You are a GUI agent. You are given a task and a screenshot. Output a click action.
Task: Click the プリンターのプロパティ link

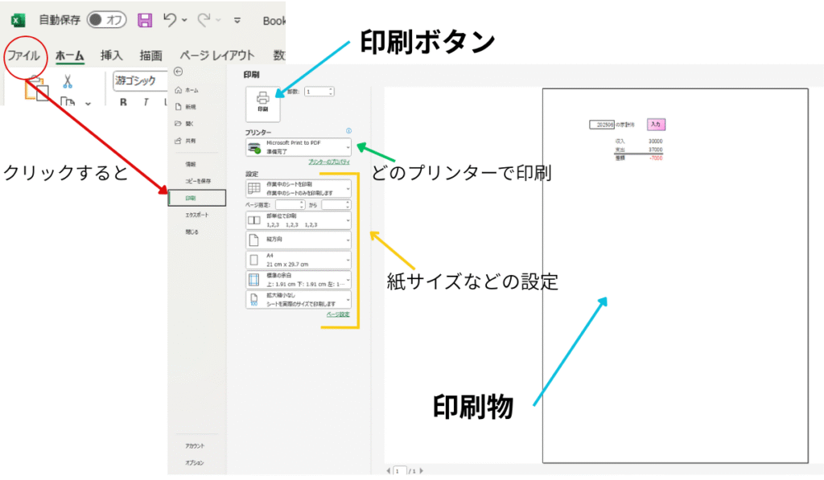[x=330, y=162]
